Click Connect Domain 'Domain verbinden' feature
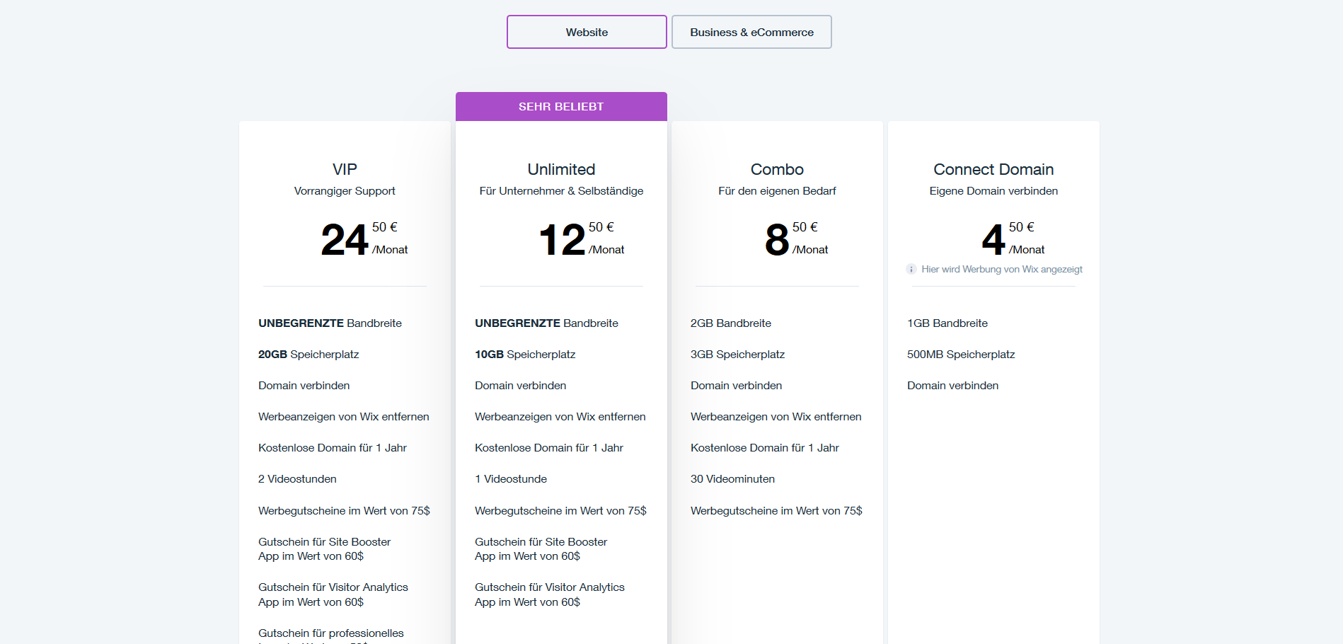Image resolution: width=1343 pixels, height=644 pixels. click(x=952, y=385)
